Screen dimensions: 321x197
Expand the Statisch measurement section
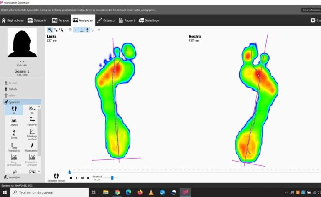13,89
